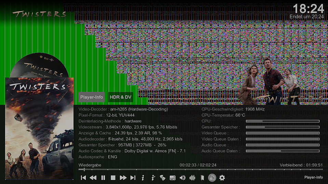Switch to the Player-Info tab
Screen dimensions: 328x184
tap(92, 97)
